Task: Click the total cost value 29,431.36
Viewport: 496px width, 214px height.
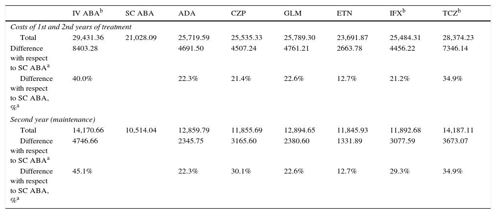Action: 88,38
